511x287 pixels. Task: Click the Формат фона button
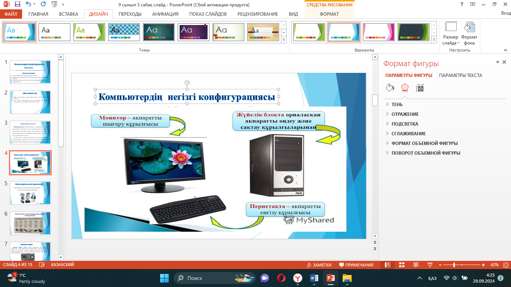[469, 34]
